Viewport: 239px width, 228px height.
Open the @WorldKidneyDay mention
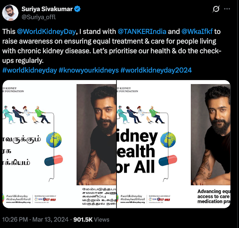tap(46, 32)
